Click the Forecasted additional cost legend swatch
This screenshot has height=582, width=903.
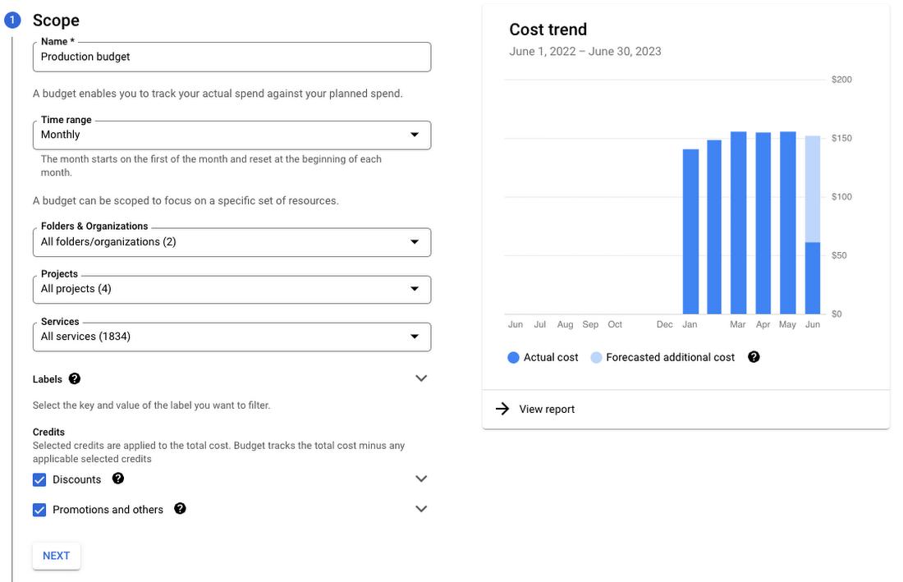coord(596,357)
